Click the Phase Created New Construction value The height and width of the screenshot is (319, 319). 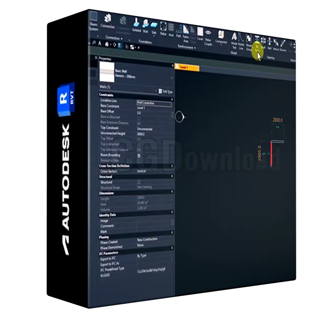(x=147, y=240)
